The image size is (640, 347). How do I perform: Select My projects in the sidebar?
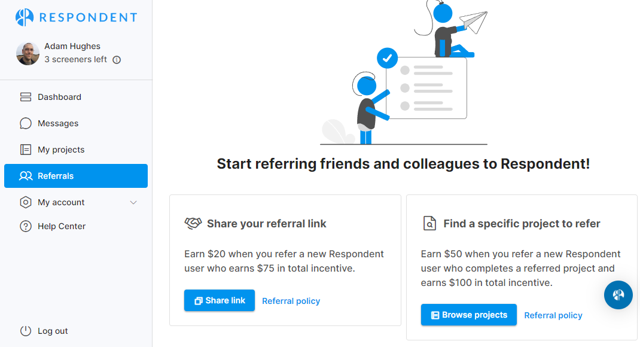tap(61, 150)
